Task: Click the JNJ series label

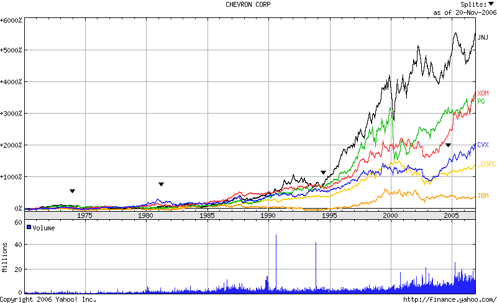Action: tap(483, 37)
